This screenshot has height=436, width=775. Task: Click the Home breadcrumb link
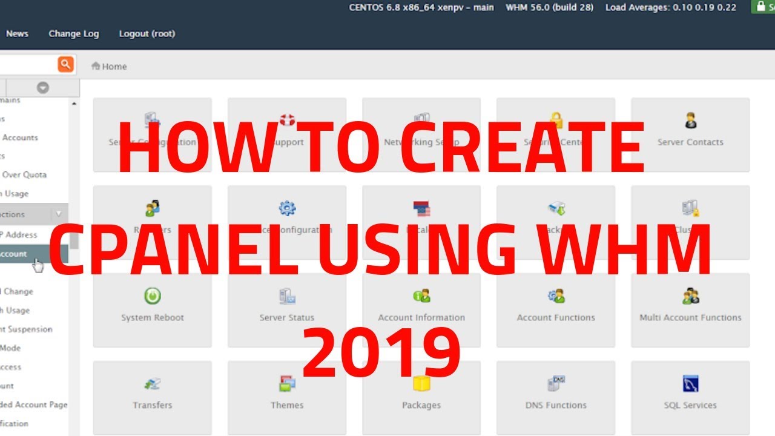pyautogui.click(x=114, y=67)
